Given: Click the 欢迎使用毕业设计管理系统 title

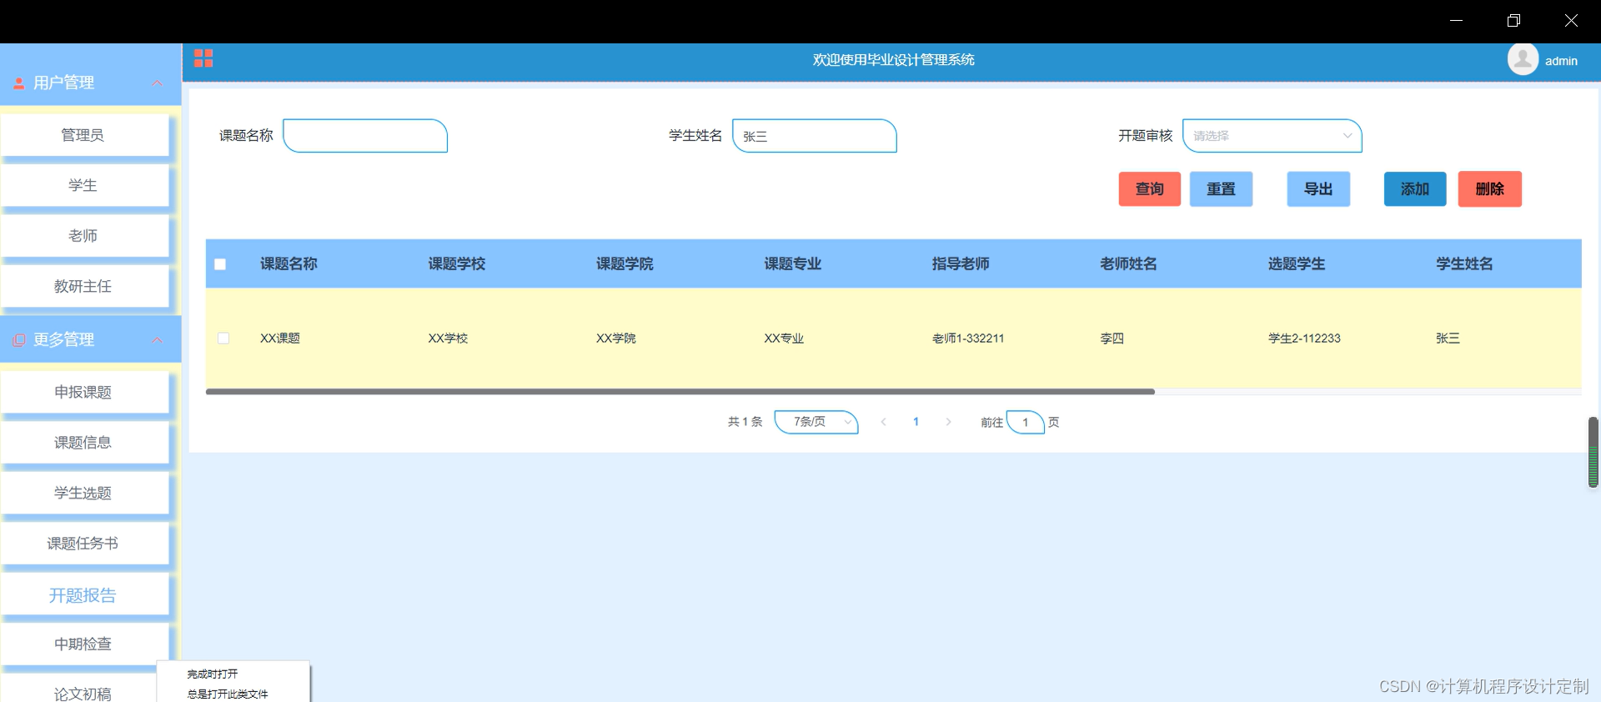Looking at the screenshot, I should [894, 60].
